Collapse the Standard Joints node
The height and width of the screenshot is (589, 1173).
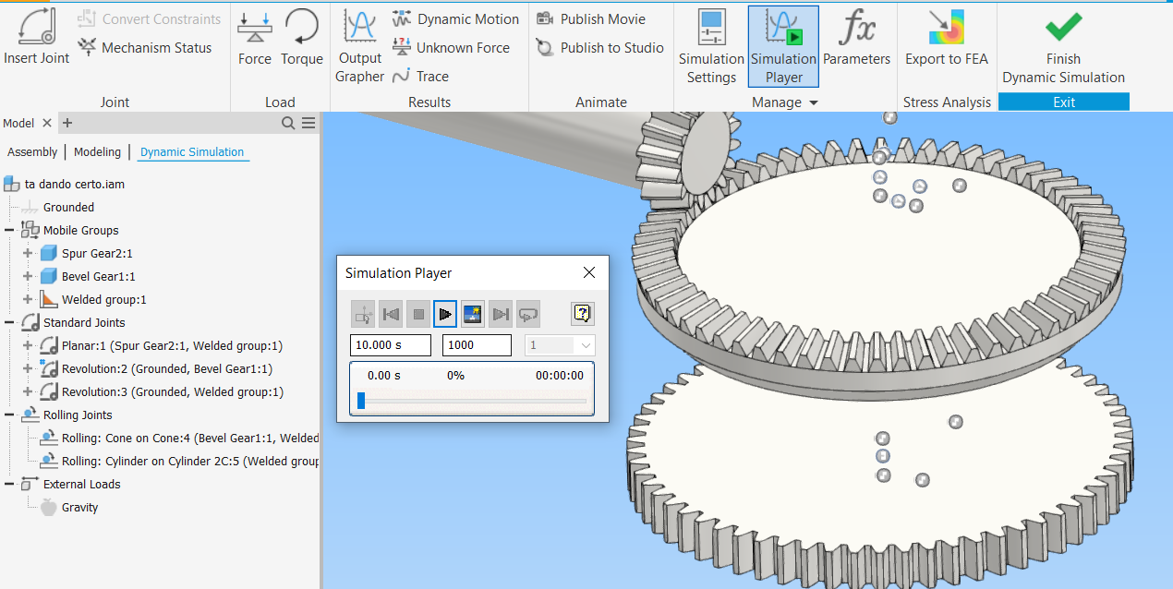[8, 322]
